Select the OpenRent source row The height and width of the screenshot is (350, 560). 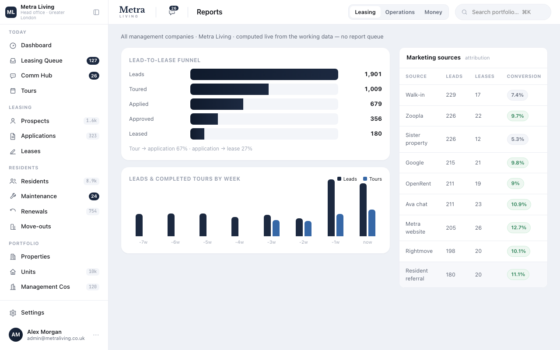click(473, 184)
